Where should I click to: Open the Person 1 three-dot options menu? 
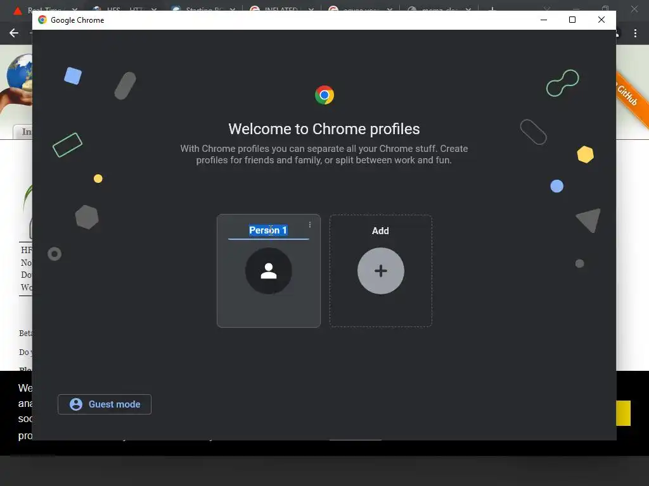point(309,225)
